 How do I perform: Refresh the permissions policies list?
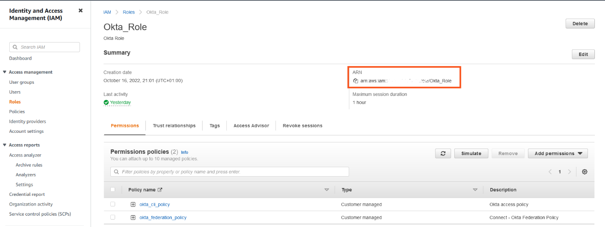tap(443, 153)
